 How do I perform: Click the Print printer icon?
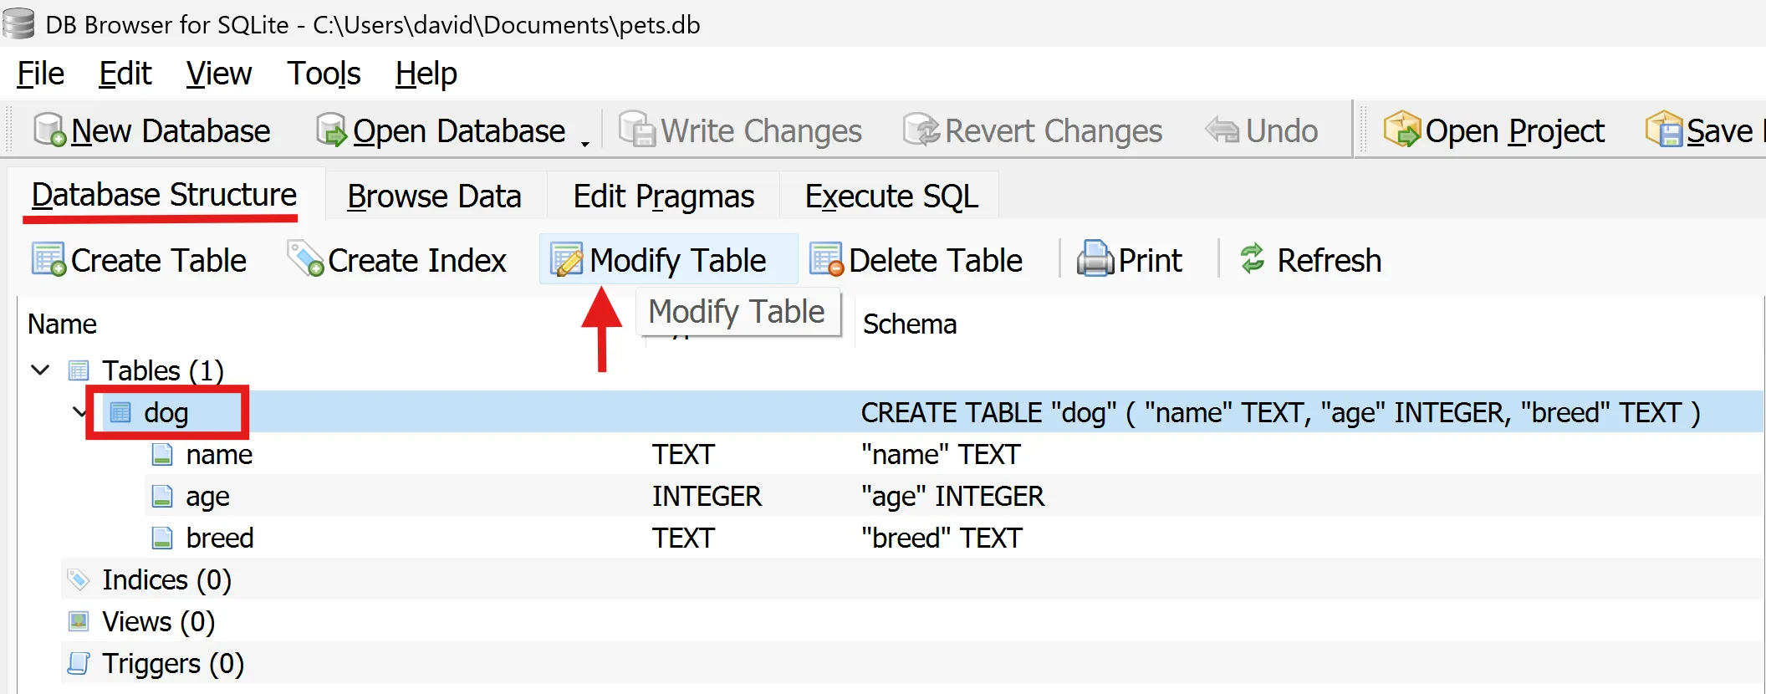[x=1095, y=260]
